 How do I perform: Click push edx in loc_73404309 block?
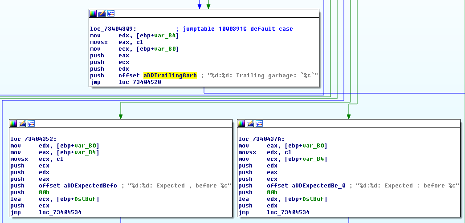coord(110,69)
